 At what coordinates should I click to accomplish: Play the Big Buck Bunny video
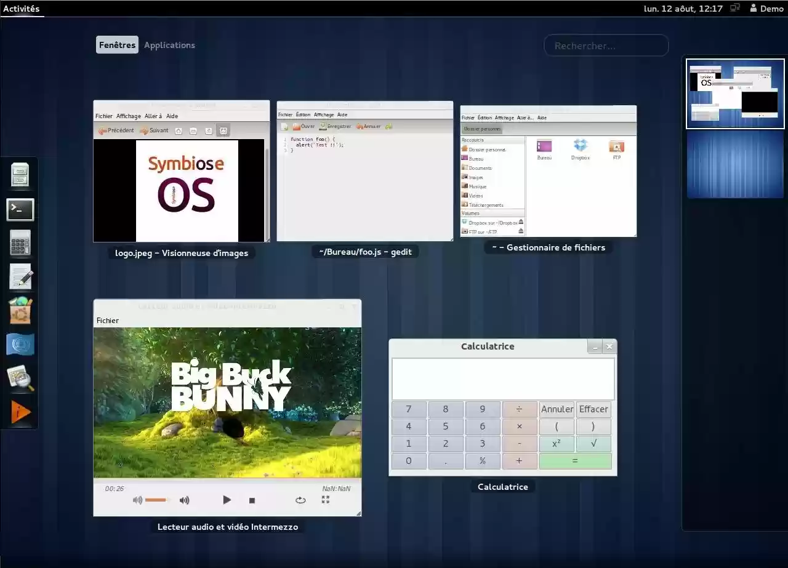[x=227, y=500]
